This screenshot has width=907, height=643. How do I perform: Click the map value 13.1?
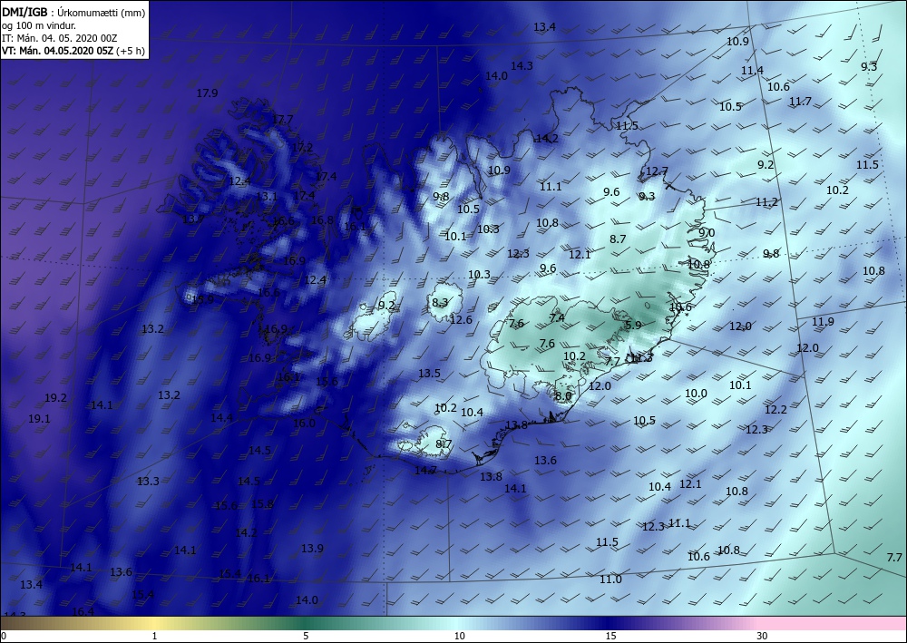click(x=267, y=196)
